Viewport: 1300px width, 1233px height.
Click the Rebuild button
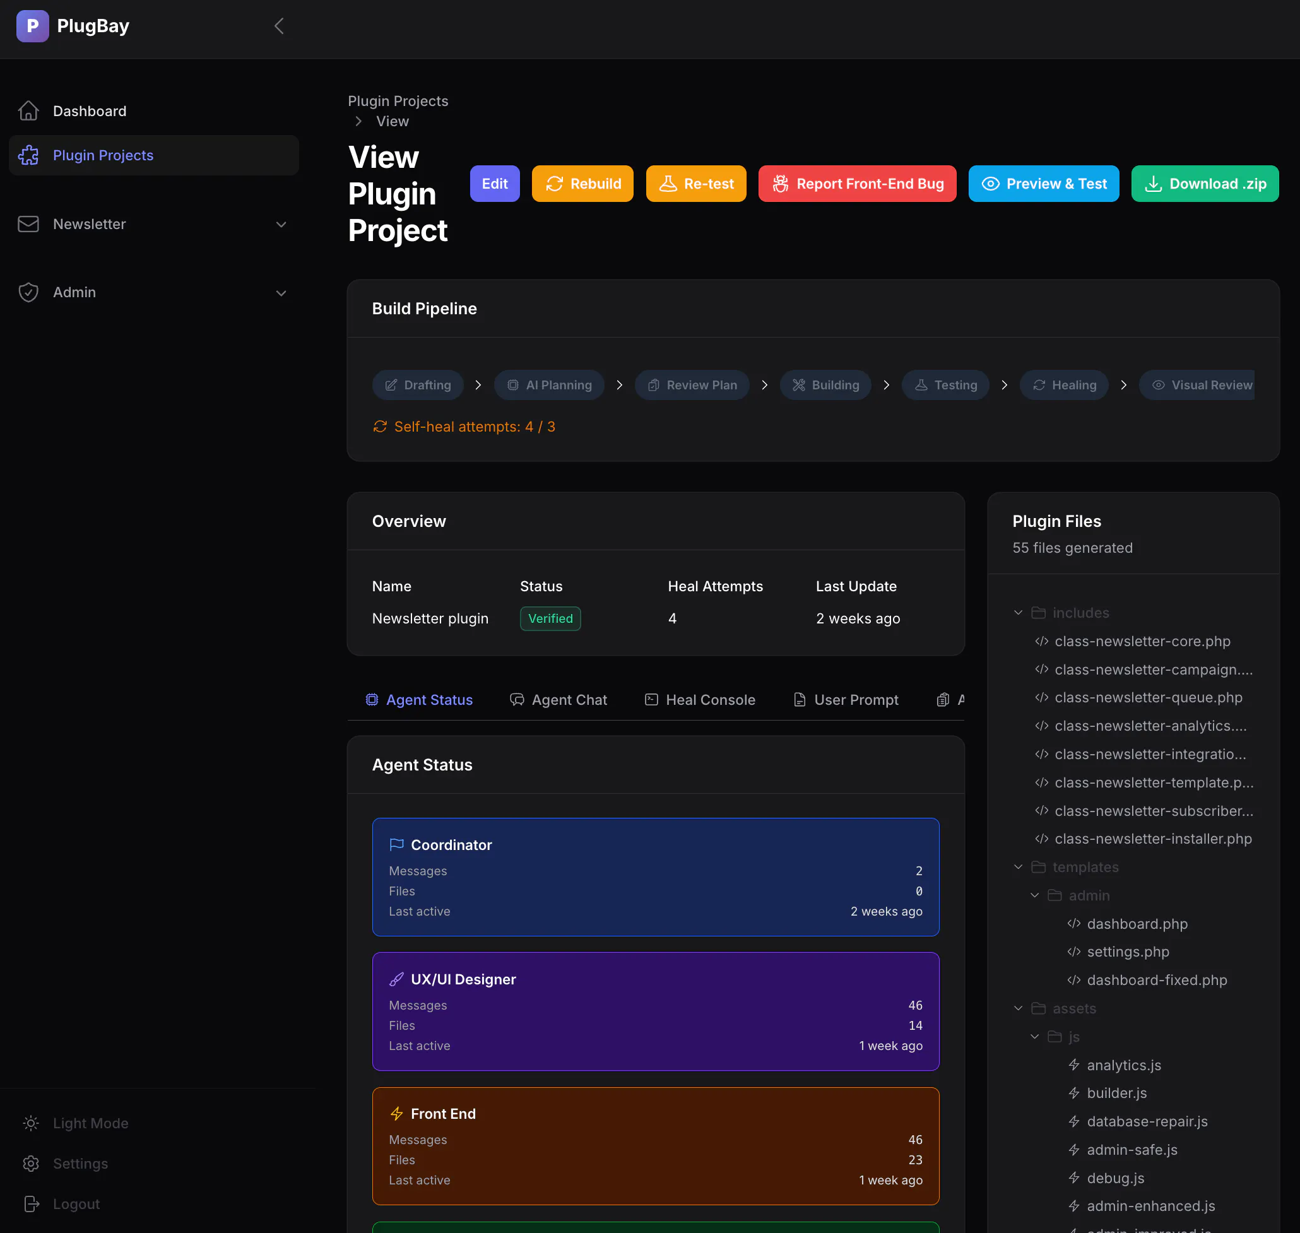[x=582, y=184]
